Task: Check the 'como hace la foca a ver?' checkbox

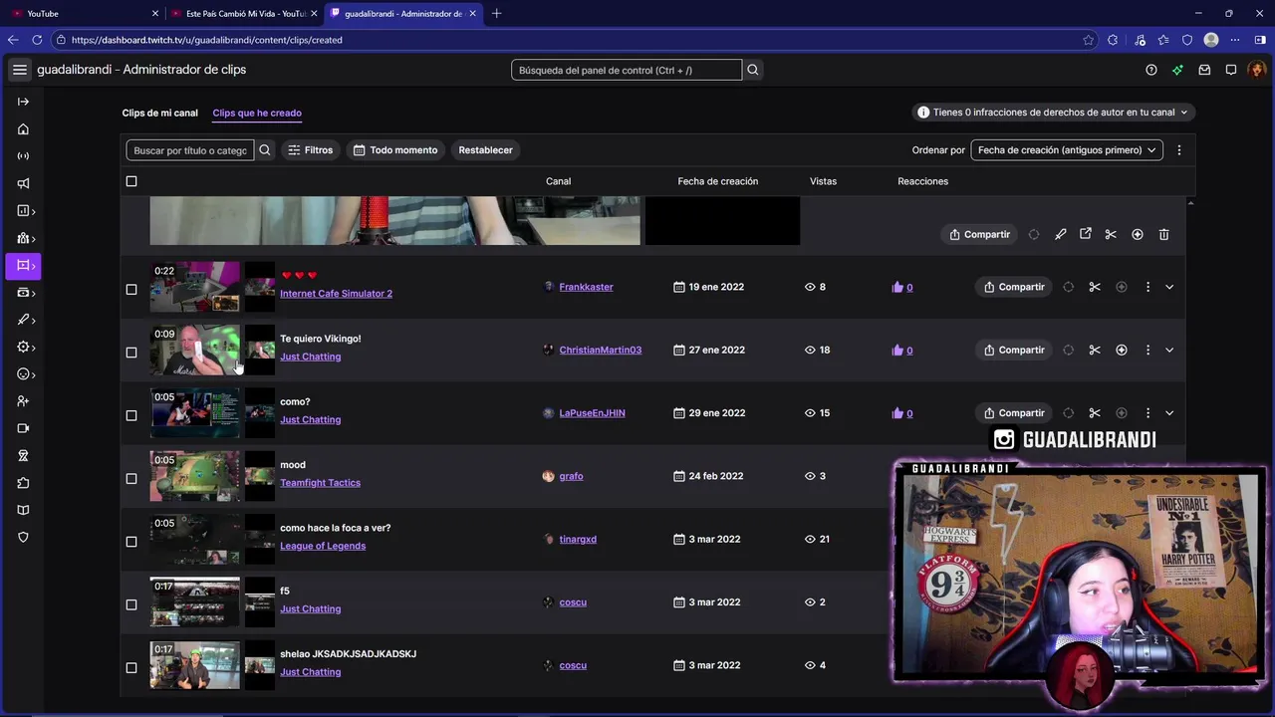Action: [131, 542]
